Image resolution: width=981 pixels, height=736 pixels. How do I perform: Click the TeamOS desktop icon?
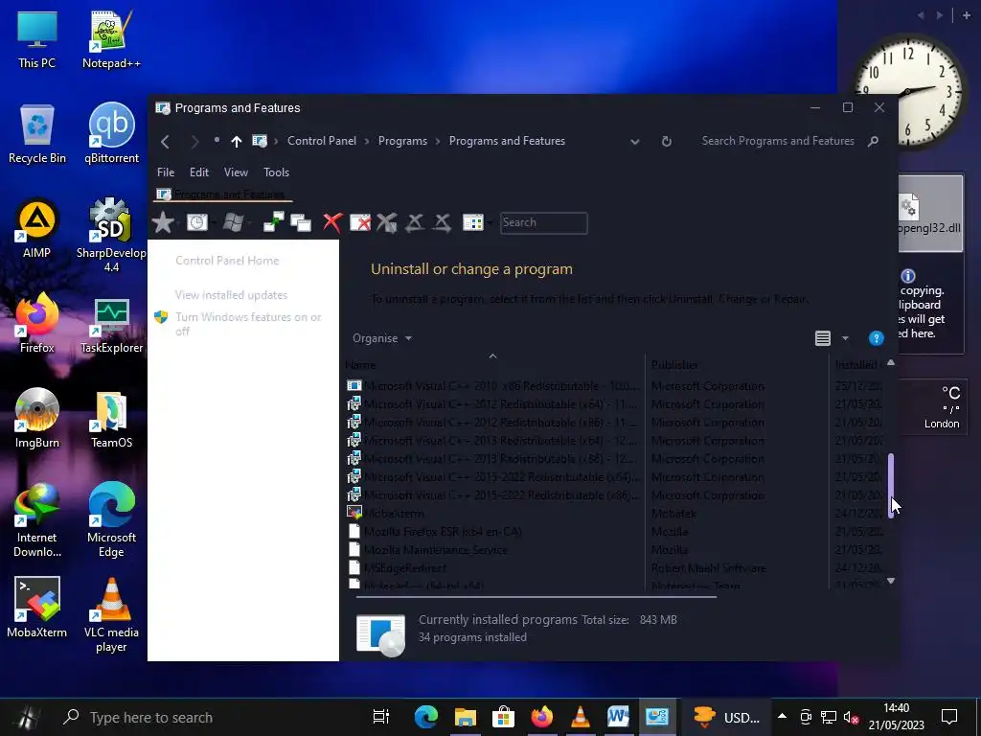click(111, 420)
